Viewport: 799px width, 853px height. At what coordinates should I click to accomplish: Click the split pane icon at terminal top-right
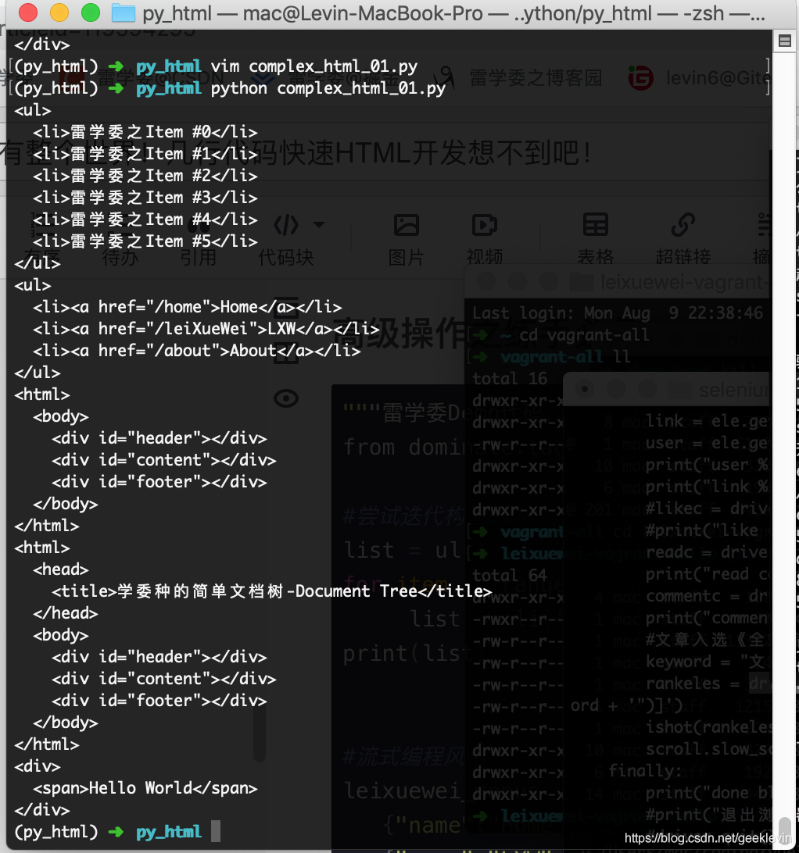tap(785, 41)
